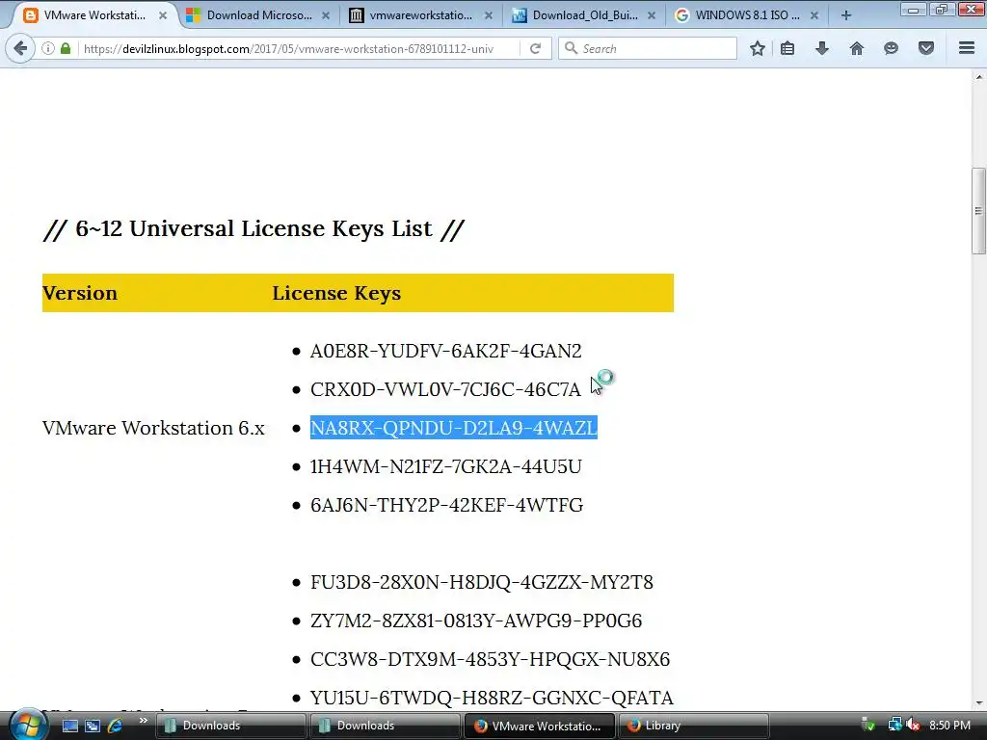The width and height of the screenshot is (987, 740).
Task: Click the scrollbar down arrow
Action: coord(978,702)
